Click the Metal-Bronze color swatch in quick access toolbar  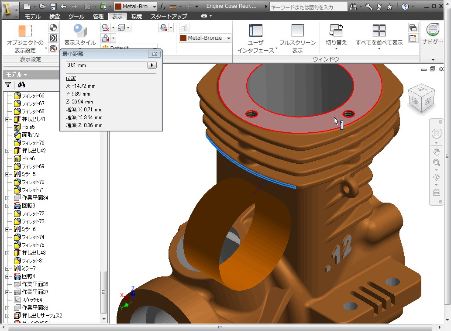click(118, 7)
